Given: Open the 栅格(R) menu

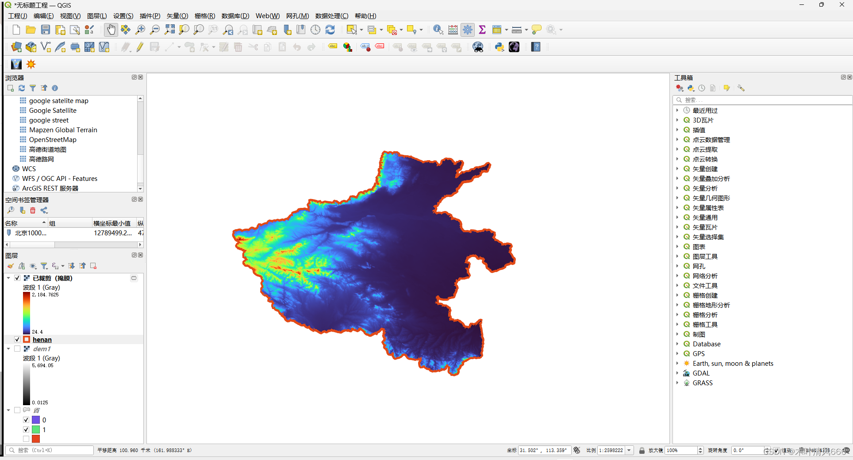Looking at the screenshot, I should (x=205, y=16).
